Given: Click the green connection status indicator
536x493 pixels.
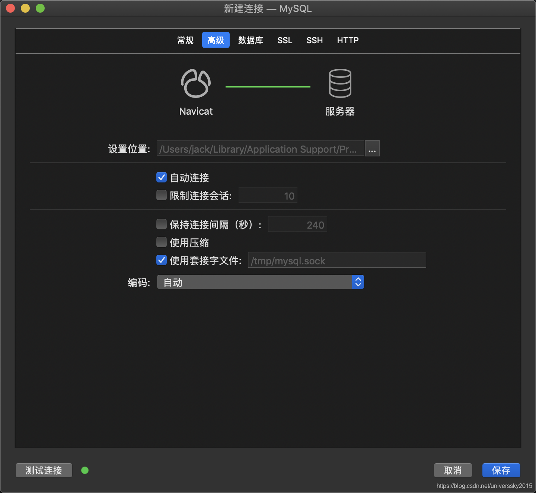Looking at the screenshot, I should [x=84, y=470].
